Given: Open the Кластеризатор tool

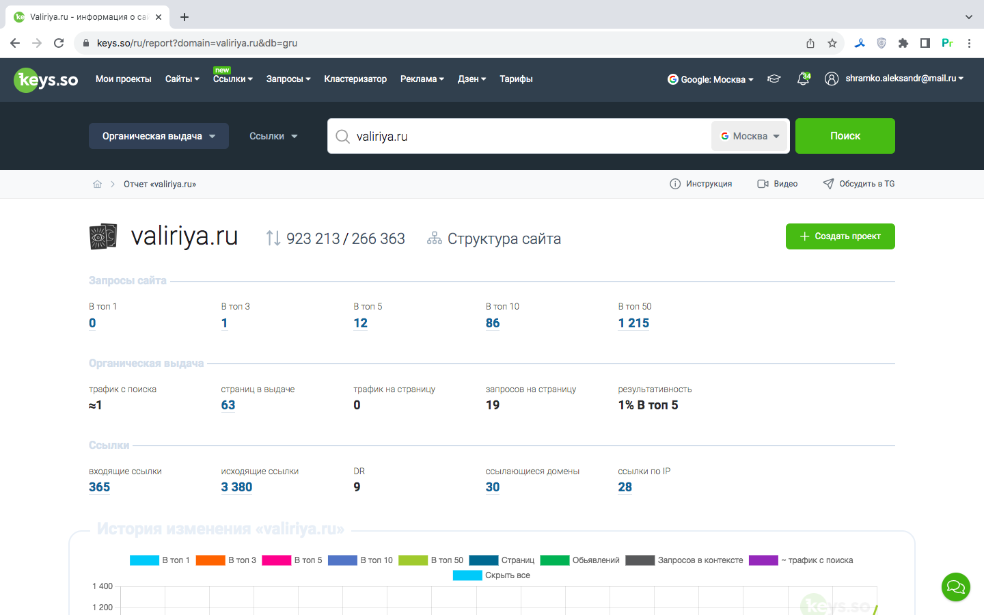Looking at the screenshot, I should point(355,79).
